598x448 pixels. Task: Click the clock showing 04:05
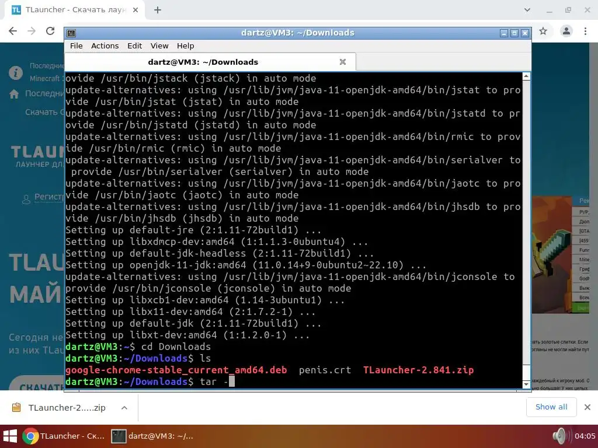[x=585, y=436]
